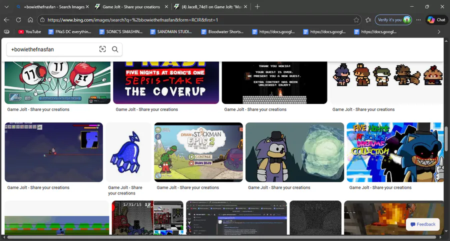
Task: Open the Sonic in top hat thumbnail
Action: pos(294,152)
